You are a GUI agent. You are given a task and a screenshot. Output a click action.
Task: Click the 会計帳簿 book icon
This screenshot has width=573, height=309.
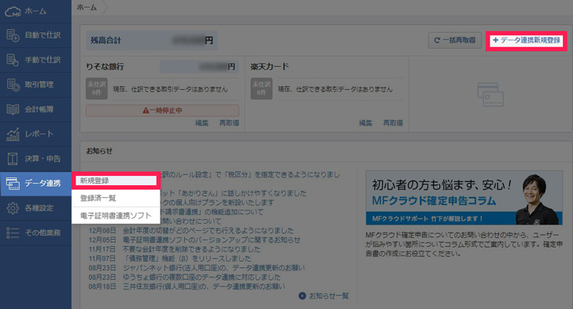(13, 109)
